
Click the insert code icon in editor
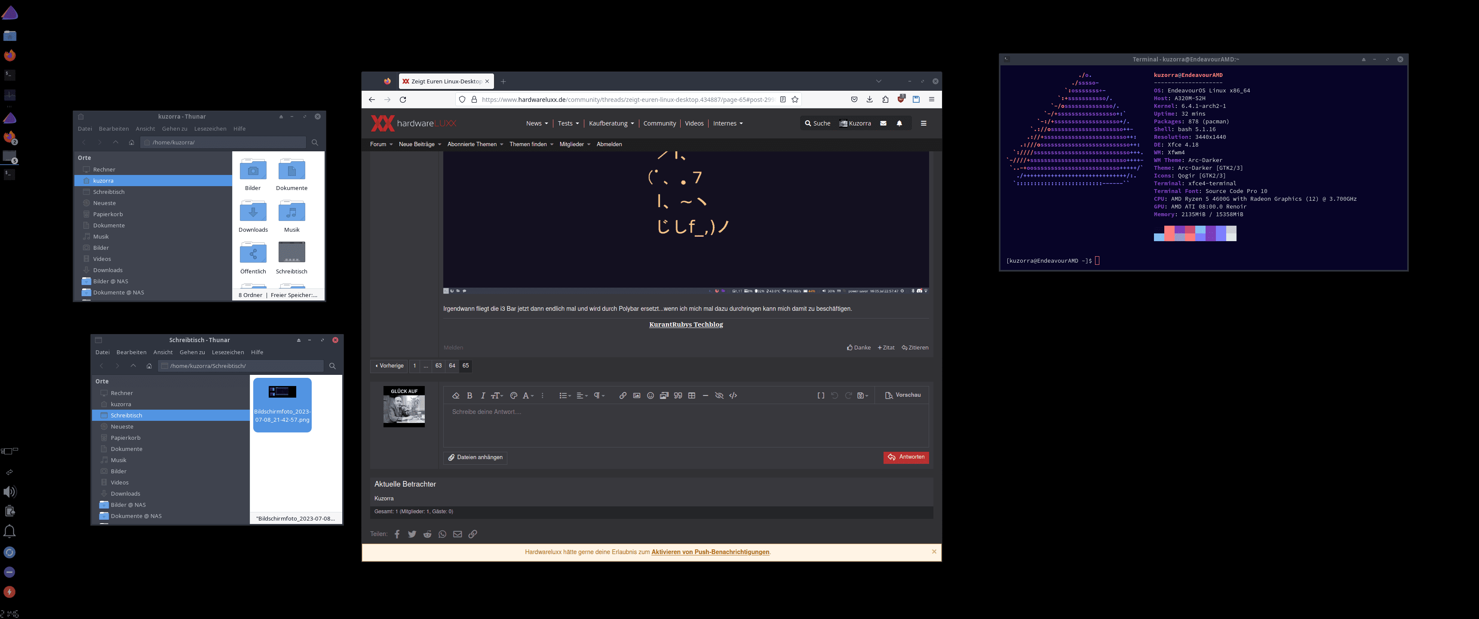(x=733, y=395)
